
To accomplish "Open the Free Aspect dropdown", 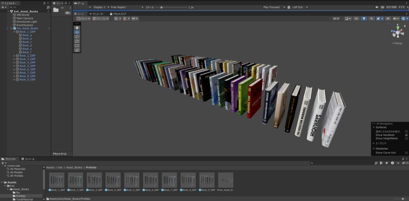I will pos(127,7).
